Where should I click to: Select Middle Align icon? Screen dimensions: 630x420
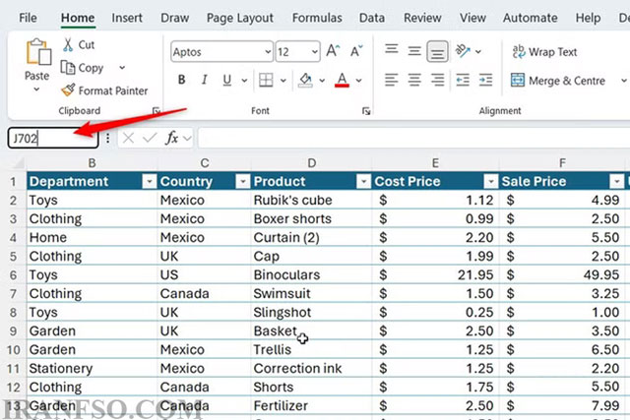[414, 51]
